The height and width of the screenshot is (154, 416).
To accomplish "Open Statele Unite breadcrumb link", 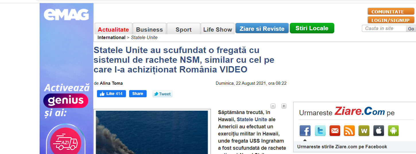I will pyautogui.click(x=144, y=37).
